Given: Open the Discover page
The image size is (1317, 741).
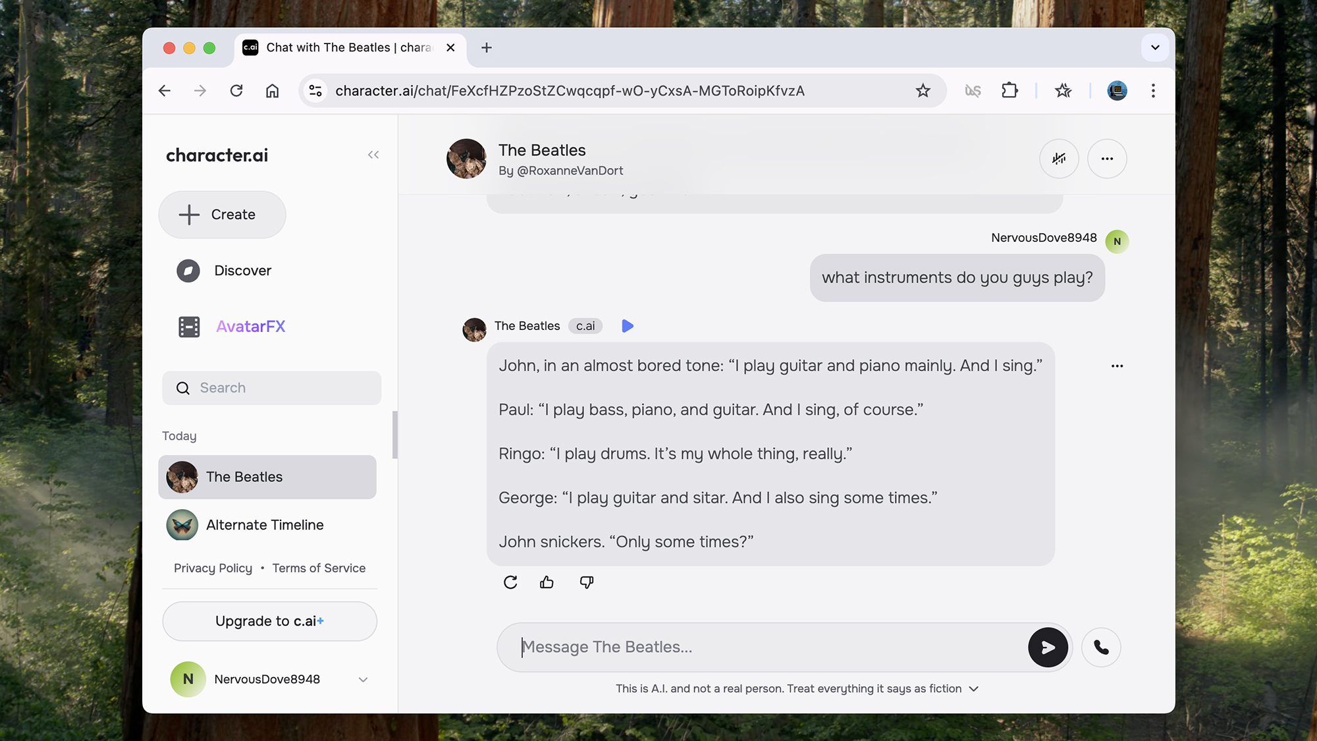Looking at the screenshot, I should (224, 271).
